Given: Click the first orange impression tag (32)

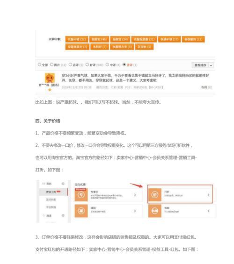Looking at the screenshot, I should point(77,39).
